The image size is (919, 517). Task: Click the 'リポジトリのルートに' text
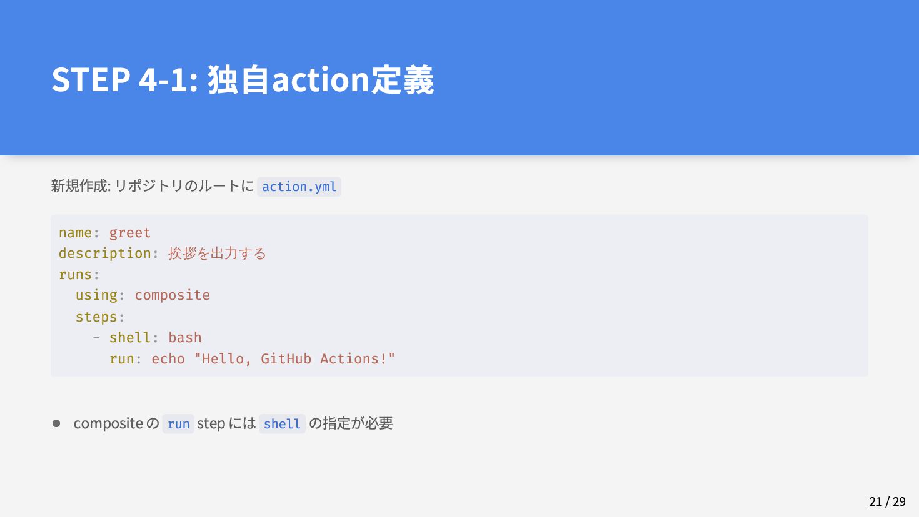coord(184,186)
